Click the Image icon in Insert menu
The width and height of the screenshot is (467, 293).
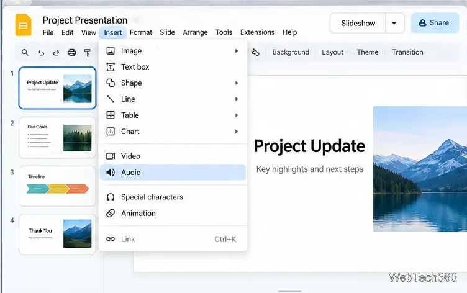pos(111,51)
